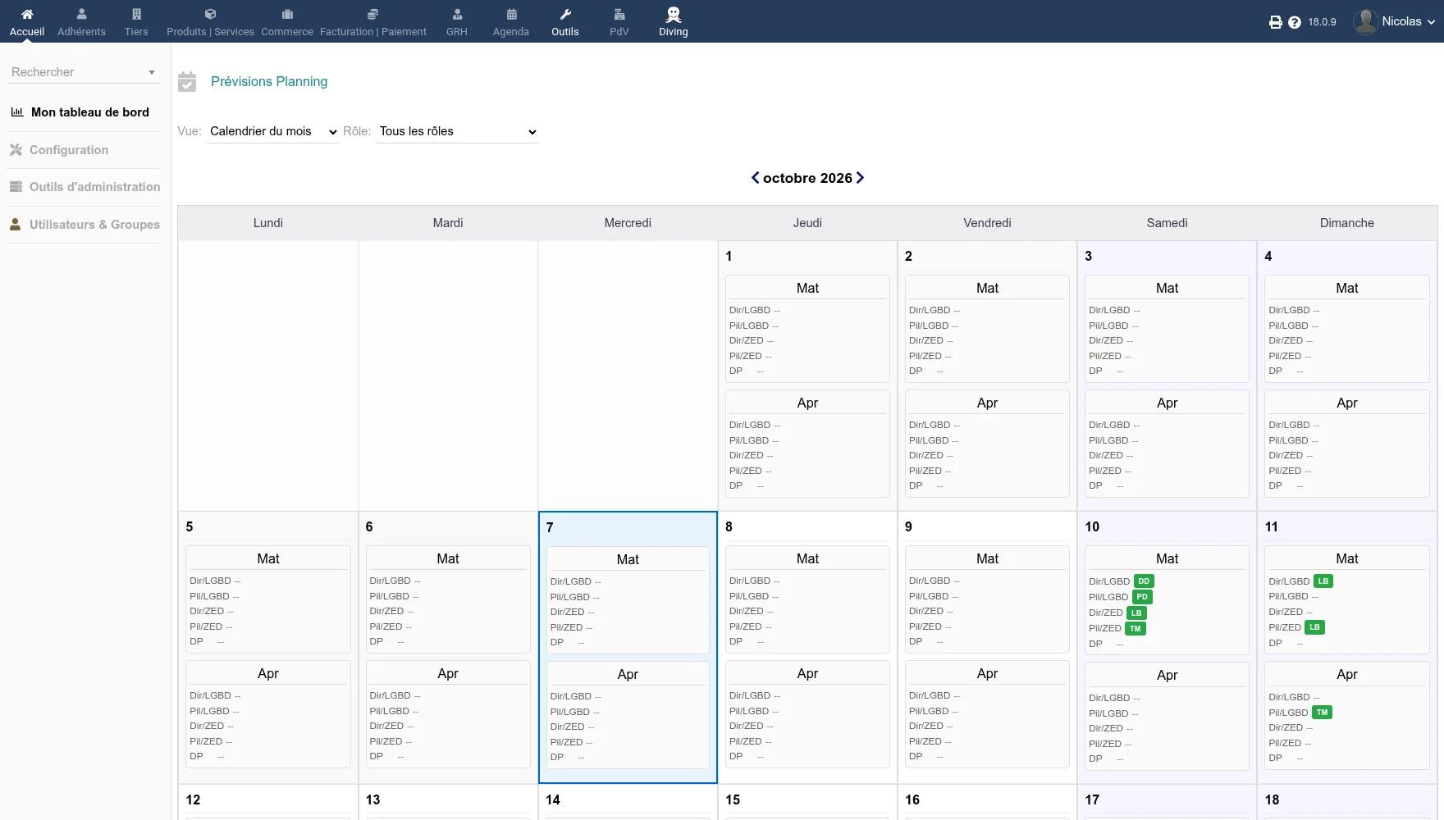The width and height of the screenshot is (1444, 820).
Task: Open Produits | Services module
Action: pyautogui.click(x=210, y=21)
